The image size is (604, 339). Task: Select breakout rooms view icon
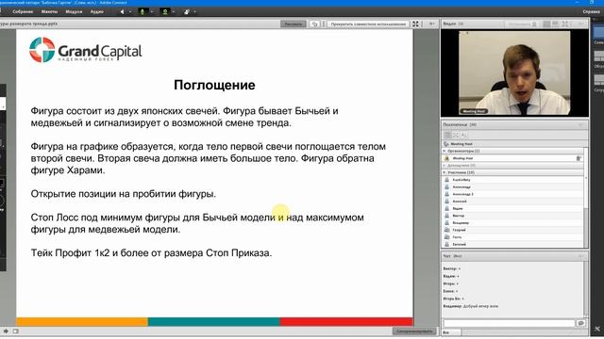click(x=456, y=135)
